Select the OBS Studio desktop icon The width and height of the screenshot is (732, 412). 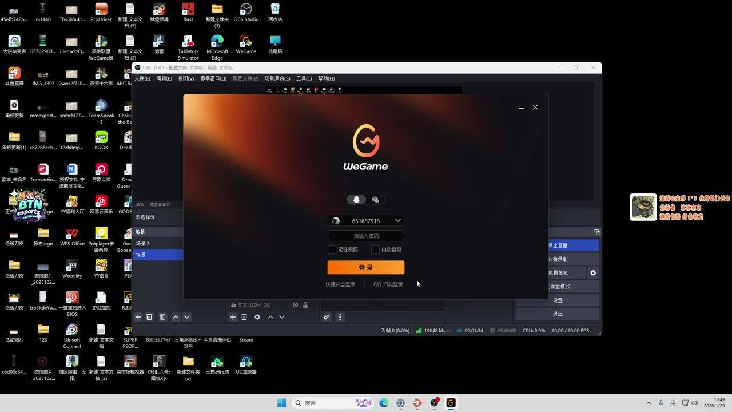tap(246, 13)
